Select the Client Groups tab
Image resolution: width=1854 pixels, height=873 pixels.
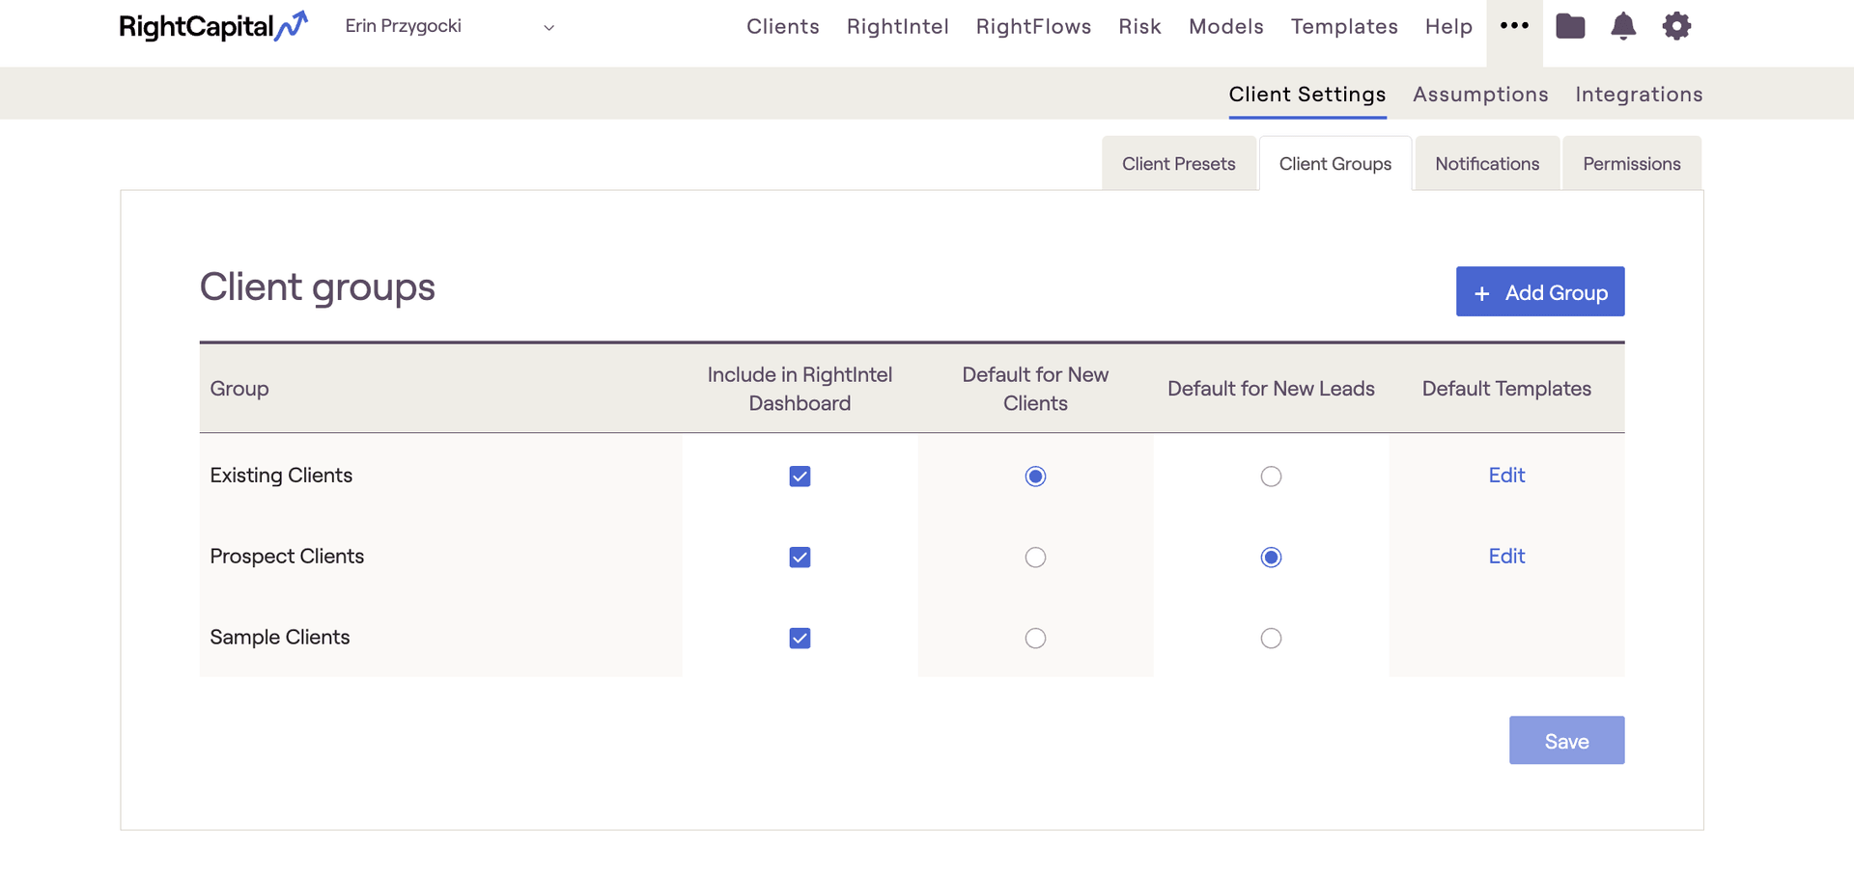tap(1335, 164)
